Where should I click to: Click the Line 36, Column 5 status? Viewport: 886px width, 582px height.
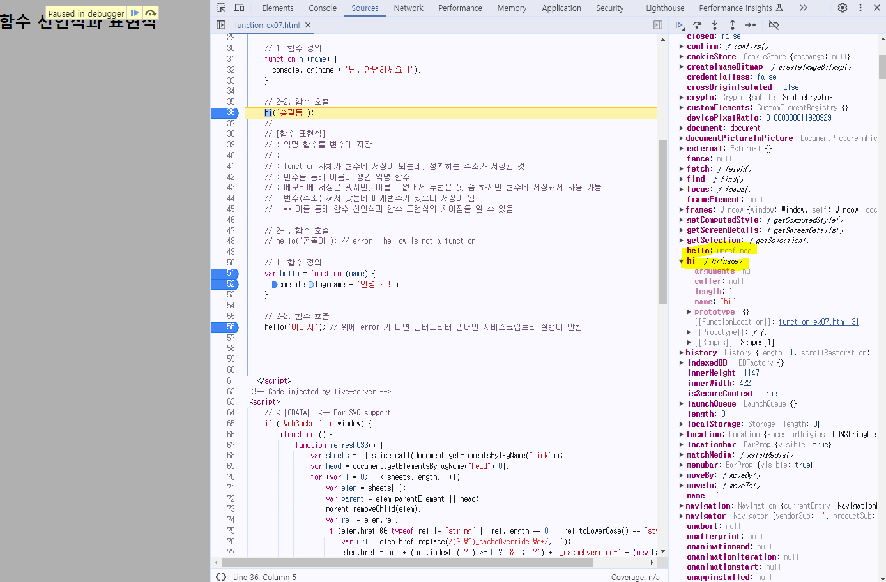(x=264, y=577)
